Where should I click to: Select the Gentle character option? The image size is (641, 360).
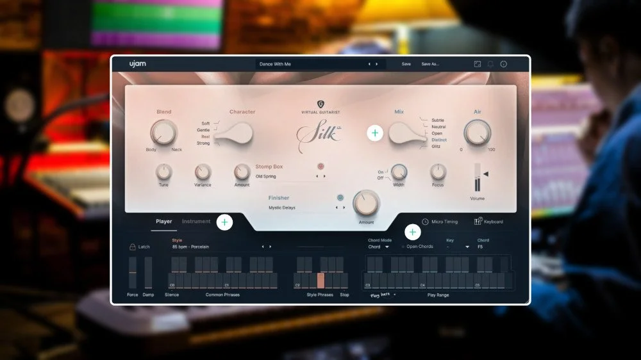(203, 130)
